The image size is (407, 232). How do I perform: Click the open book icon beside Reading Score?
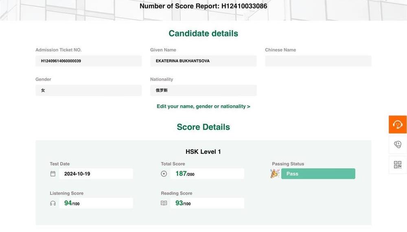[164, 203]
